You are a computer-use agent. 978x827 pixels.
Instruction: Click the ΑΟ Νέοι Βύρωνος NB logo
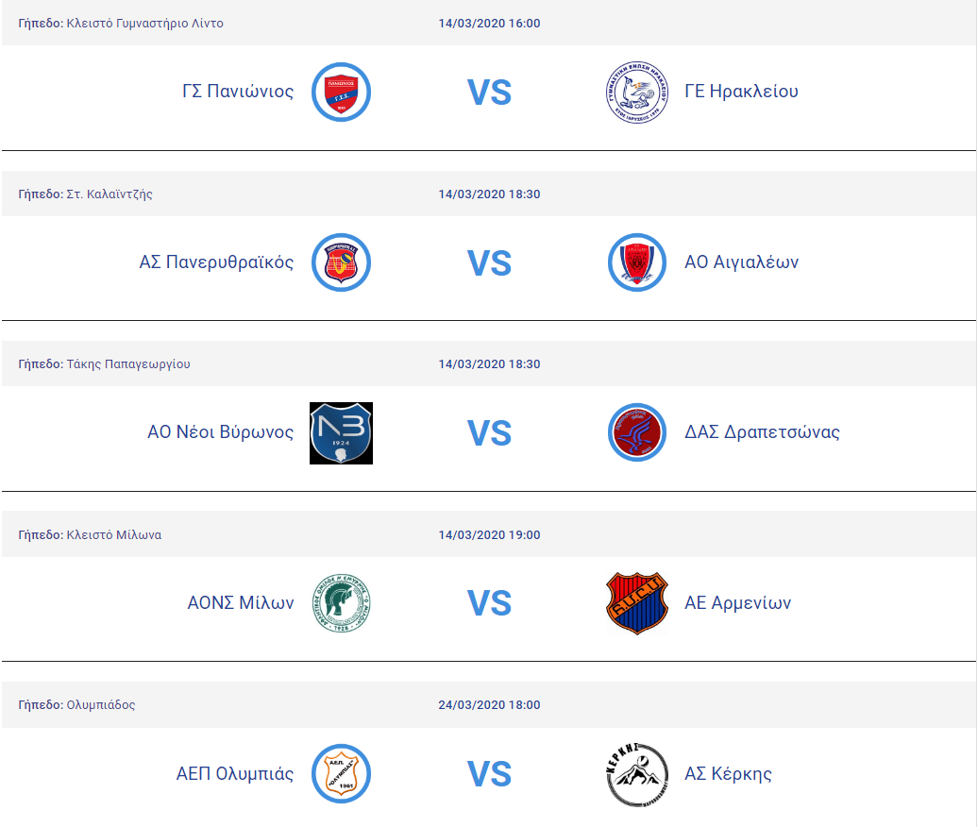tap(341, 433)
